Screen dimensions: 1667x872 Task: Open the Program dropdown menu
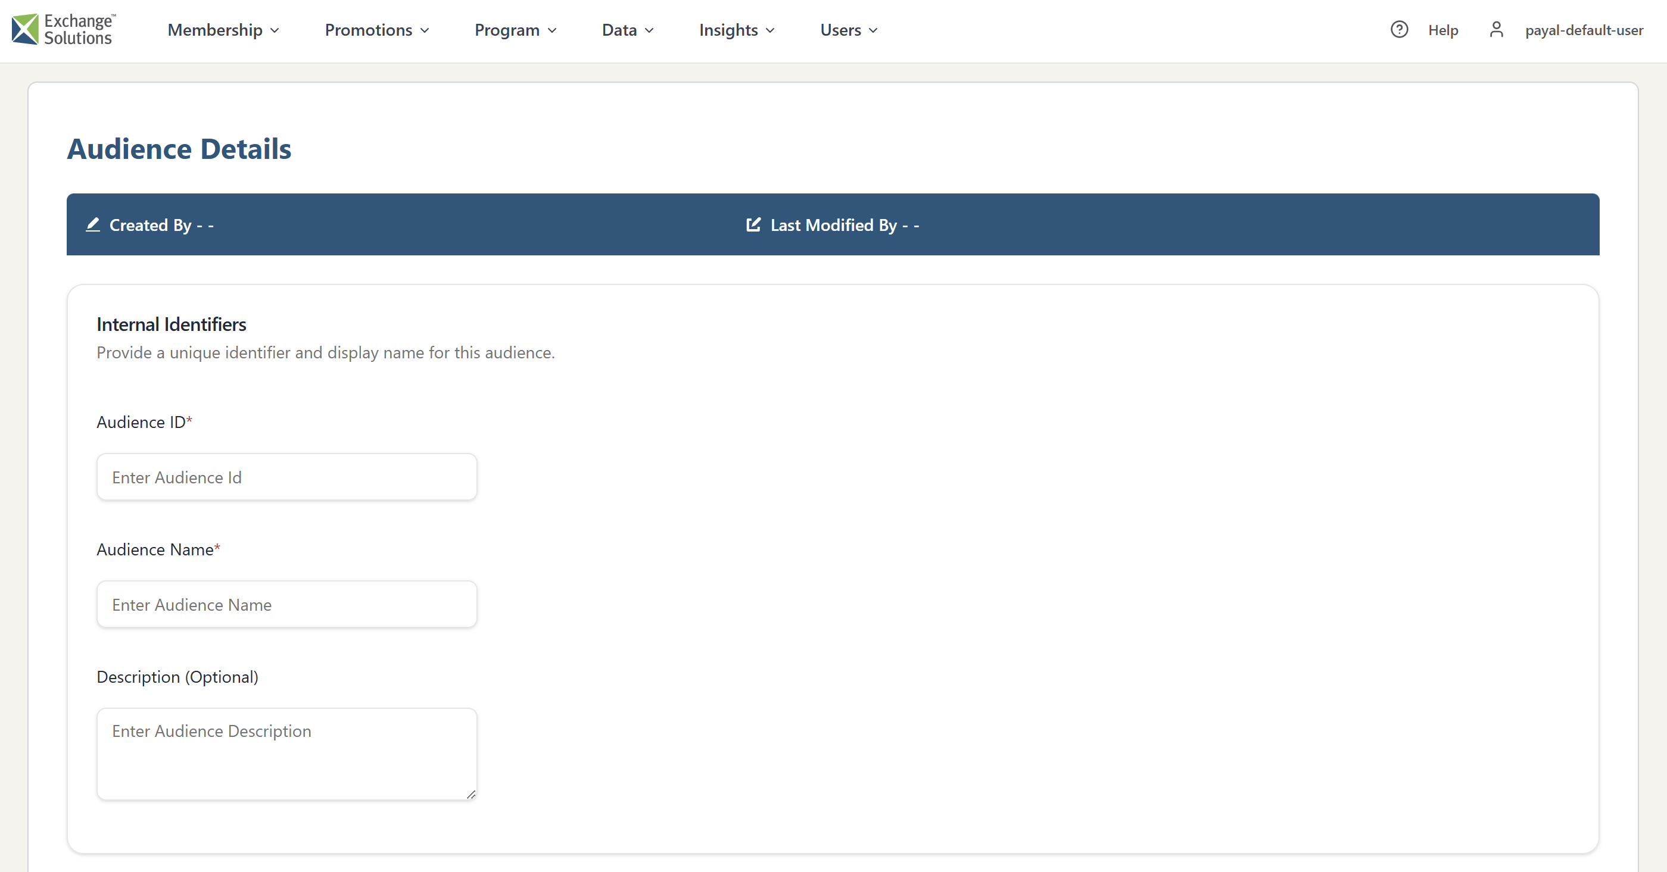[x=515, y=30]
